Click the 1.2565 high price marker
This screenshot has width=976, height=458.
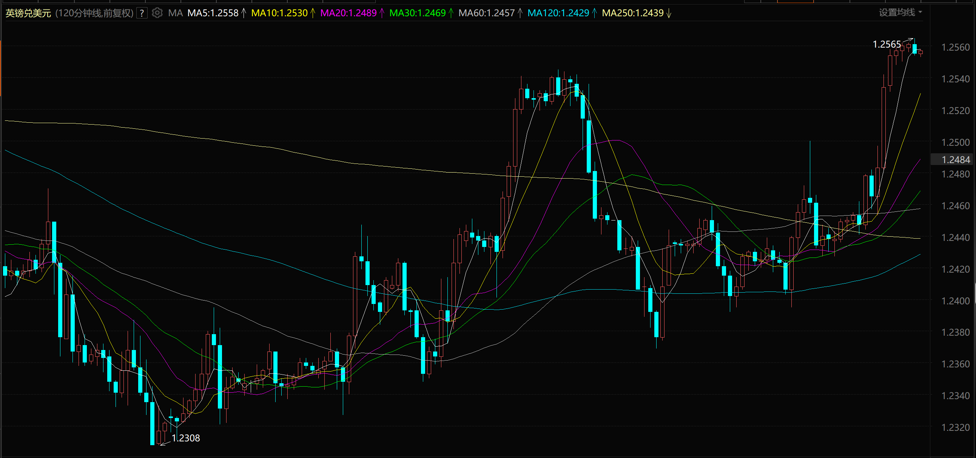(x=886, y=44)
